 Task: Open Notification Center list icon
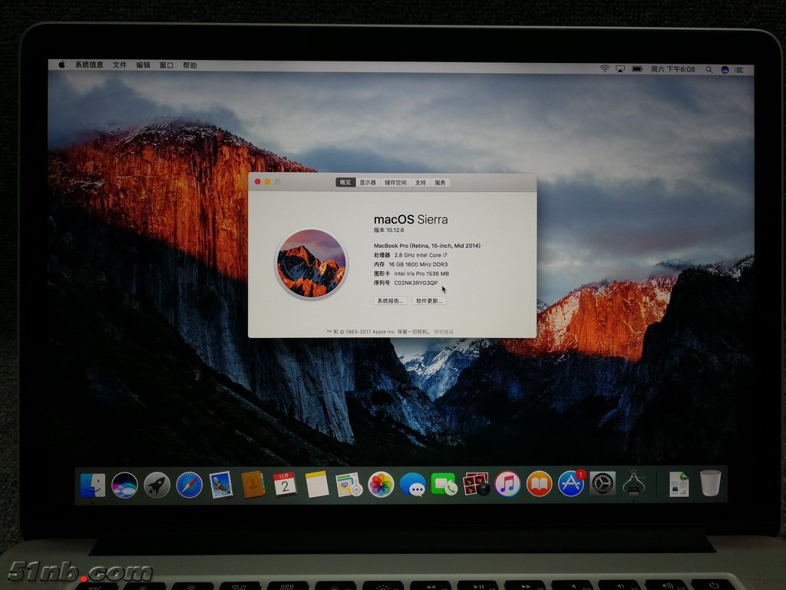pyautogui.click(x=739, y=70)
